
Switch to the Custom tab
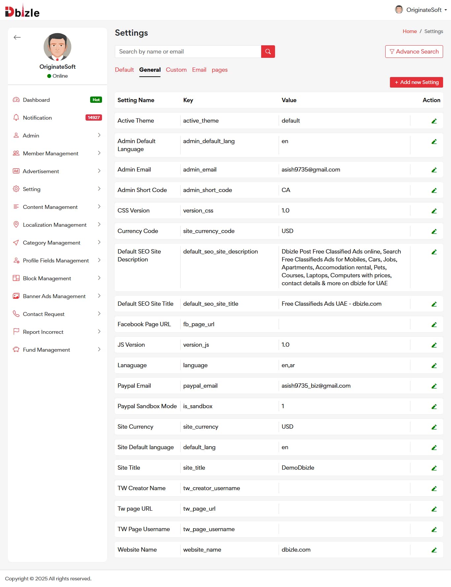(176, 70)
